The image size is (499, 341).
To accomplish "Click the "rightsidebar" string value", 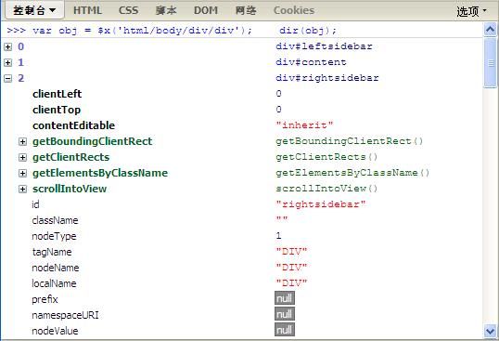I will [321, 204].
